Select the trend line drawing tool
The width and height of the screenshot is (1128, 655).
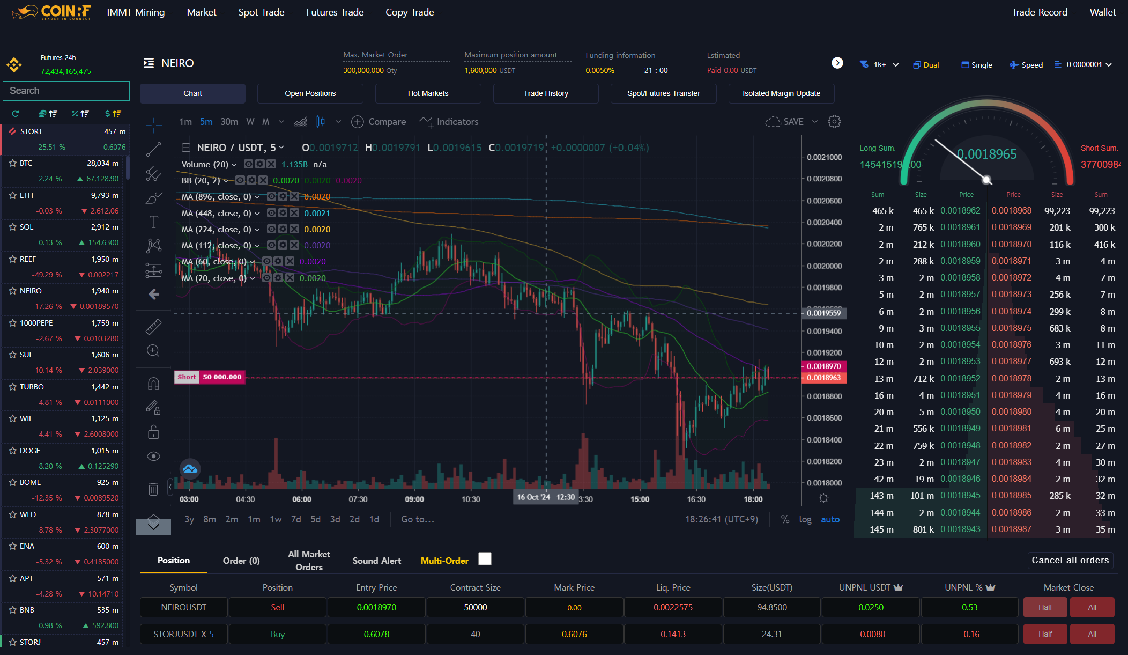(x=153, y=149)
